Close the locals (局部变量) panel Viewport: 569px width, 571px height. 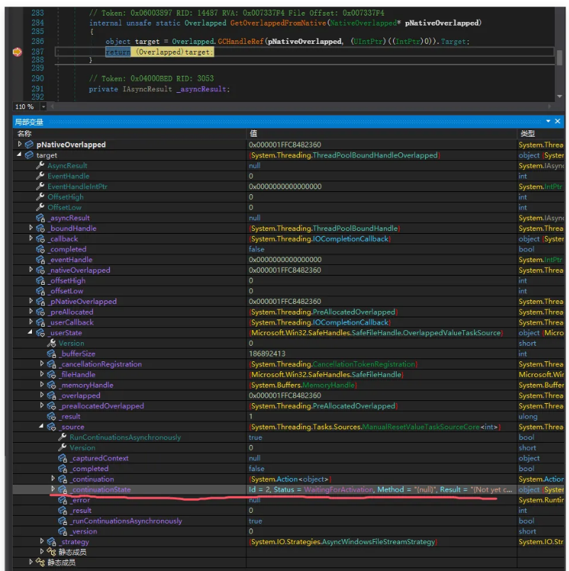tap(558, 121)
